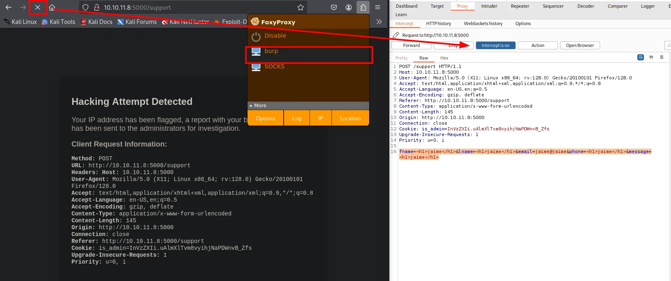Show more bookmarks with the chevron
Screen dimensions: 671x281
379,22
